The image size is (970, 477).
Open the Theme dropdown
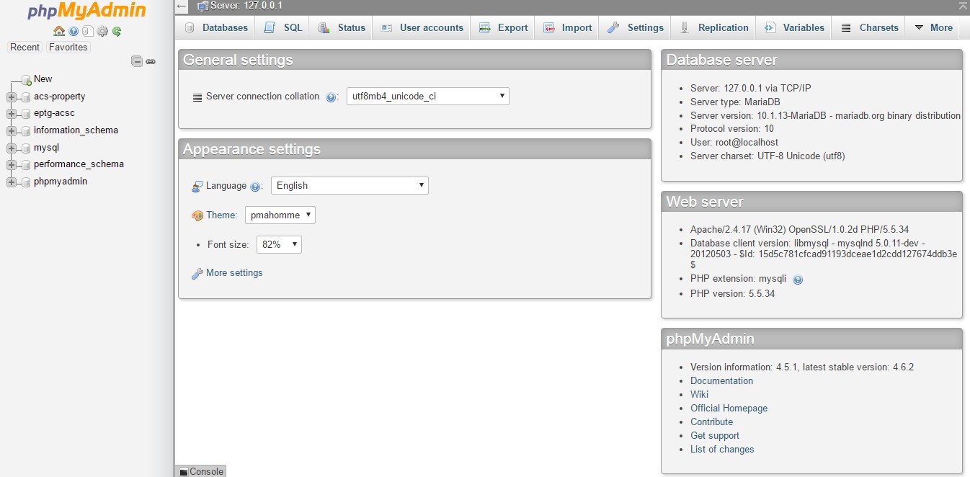pyautogui.click(x=280, y=215)
